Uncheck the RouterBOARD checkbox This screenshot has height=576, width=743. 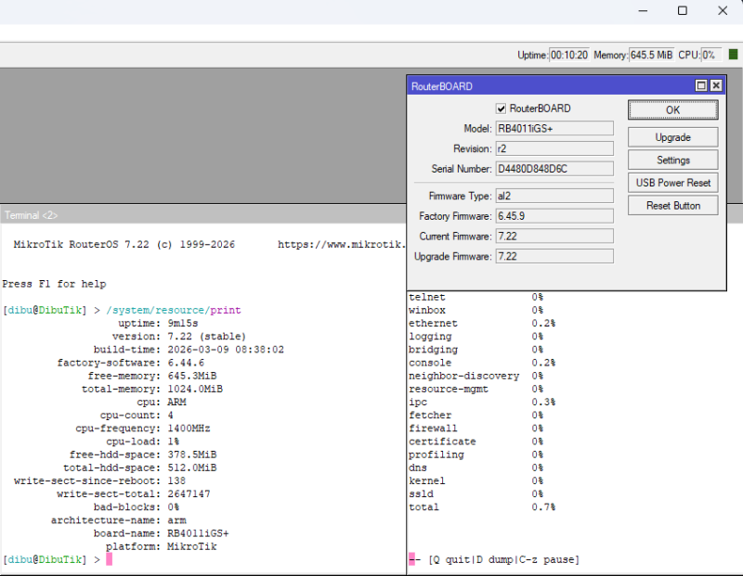click(502, 109)
